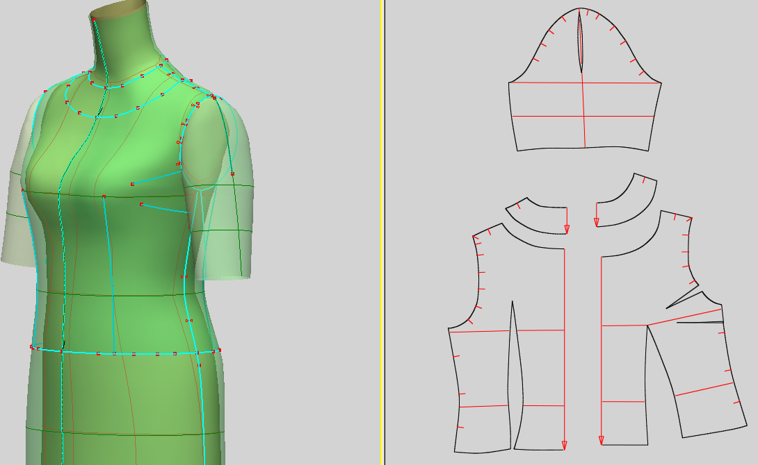Select the long waist dart in left bodice piece
Image resolution: width=758 pixels, height=465 pixels.
pos(515,374)
